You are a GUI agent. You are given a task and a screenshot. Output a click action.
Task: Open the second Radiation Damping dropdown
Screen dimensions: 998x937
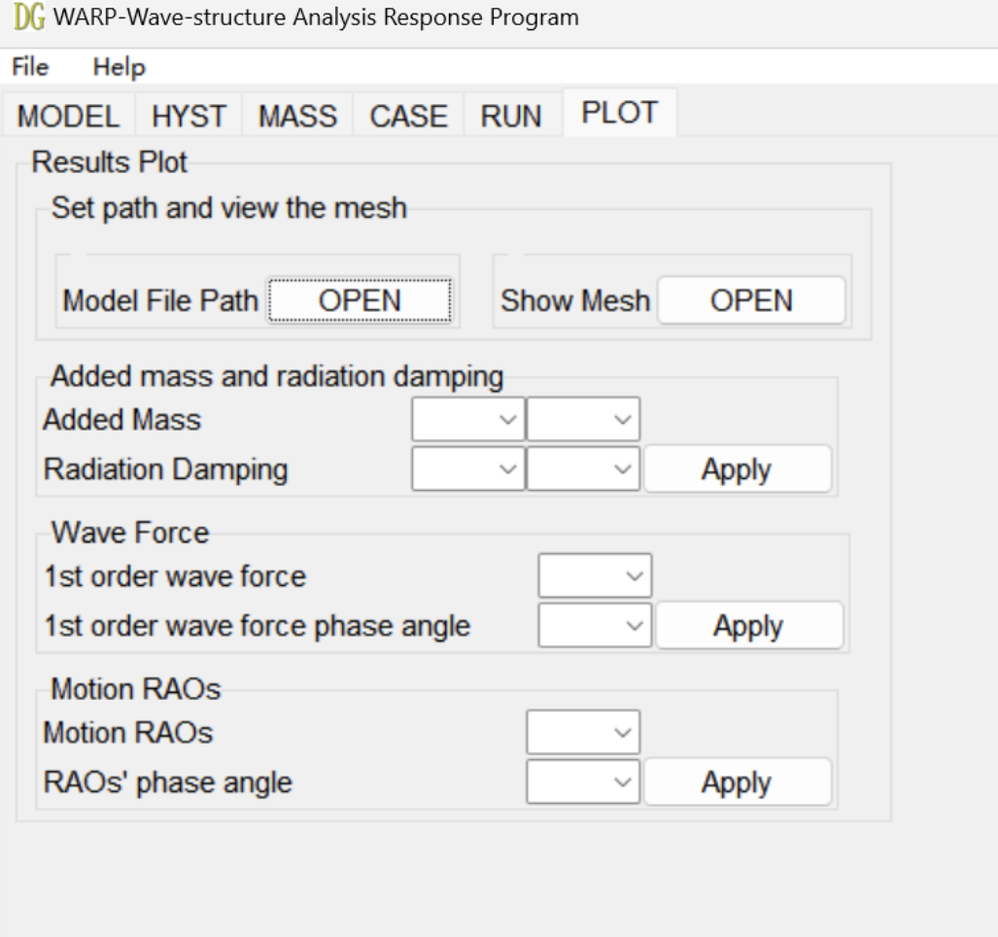click(x=582, y=470)
